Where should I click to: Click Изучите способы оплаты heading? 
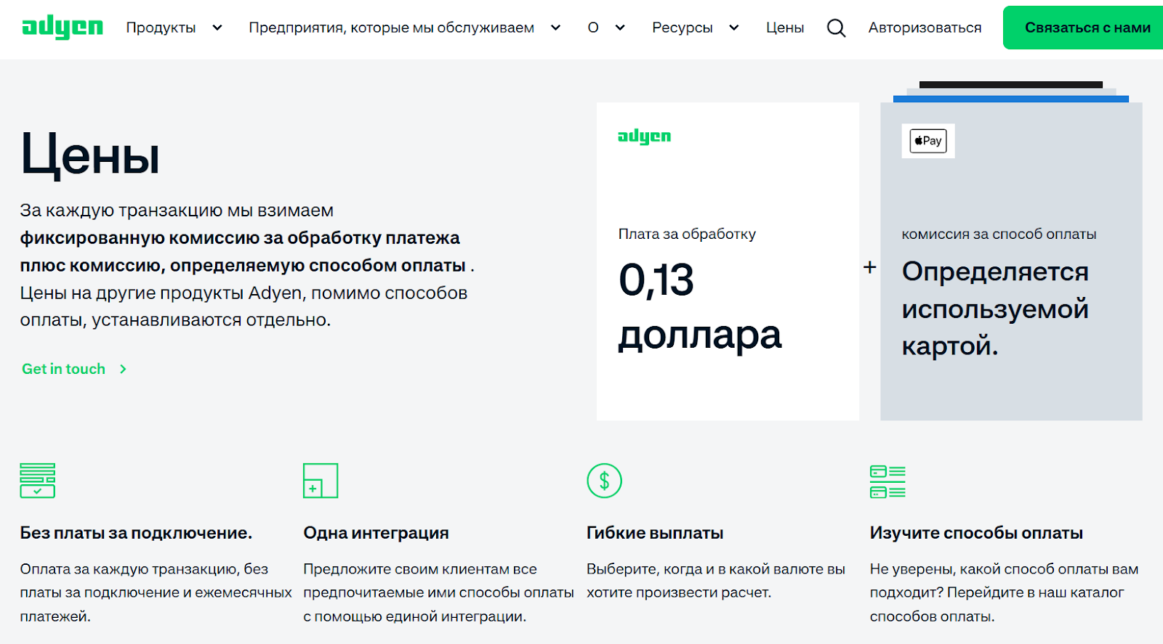coord(976,533)
